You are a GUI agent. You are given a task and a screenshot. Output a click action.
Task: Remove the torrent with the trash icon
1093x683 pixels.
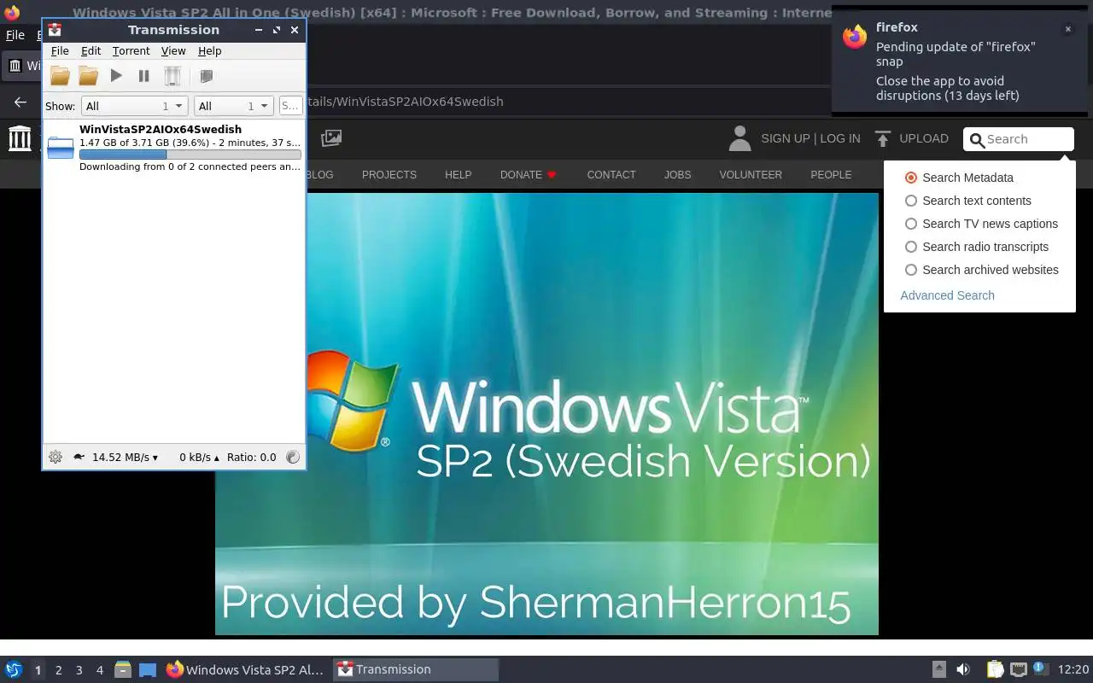pyautogui.click(x=172, y=76)
